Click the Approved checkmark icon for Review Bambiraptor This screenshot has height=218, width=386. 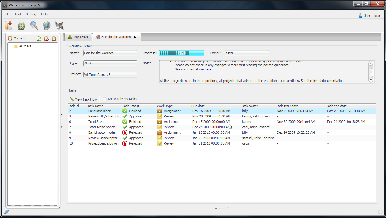125,138
